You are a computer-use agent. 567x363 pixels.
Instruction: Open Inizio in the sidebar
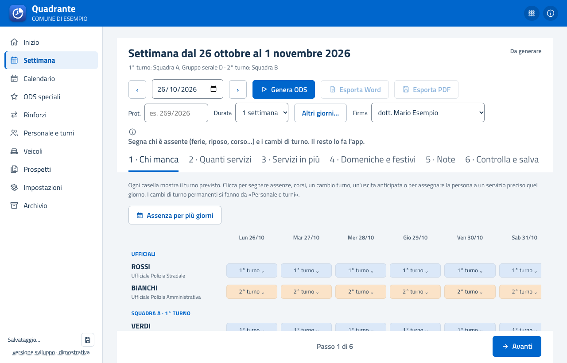pyautogui.click(x=51, y=42)
